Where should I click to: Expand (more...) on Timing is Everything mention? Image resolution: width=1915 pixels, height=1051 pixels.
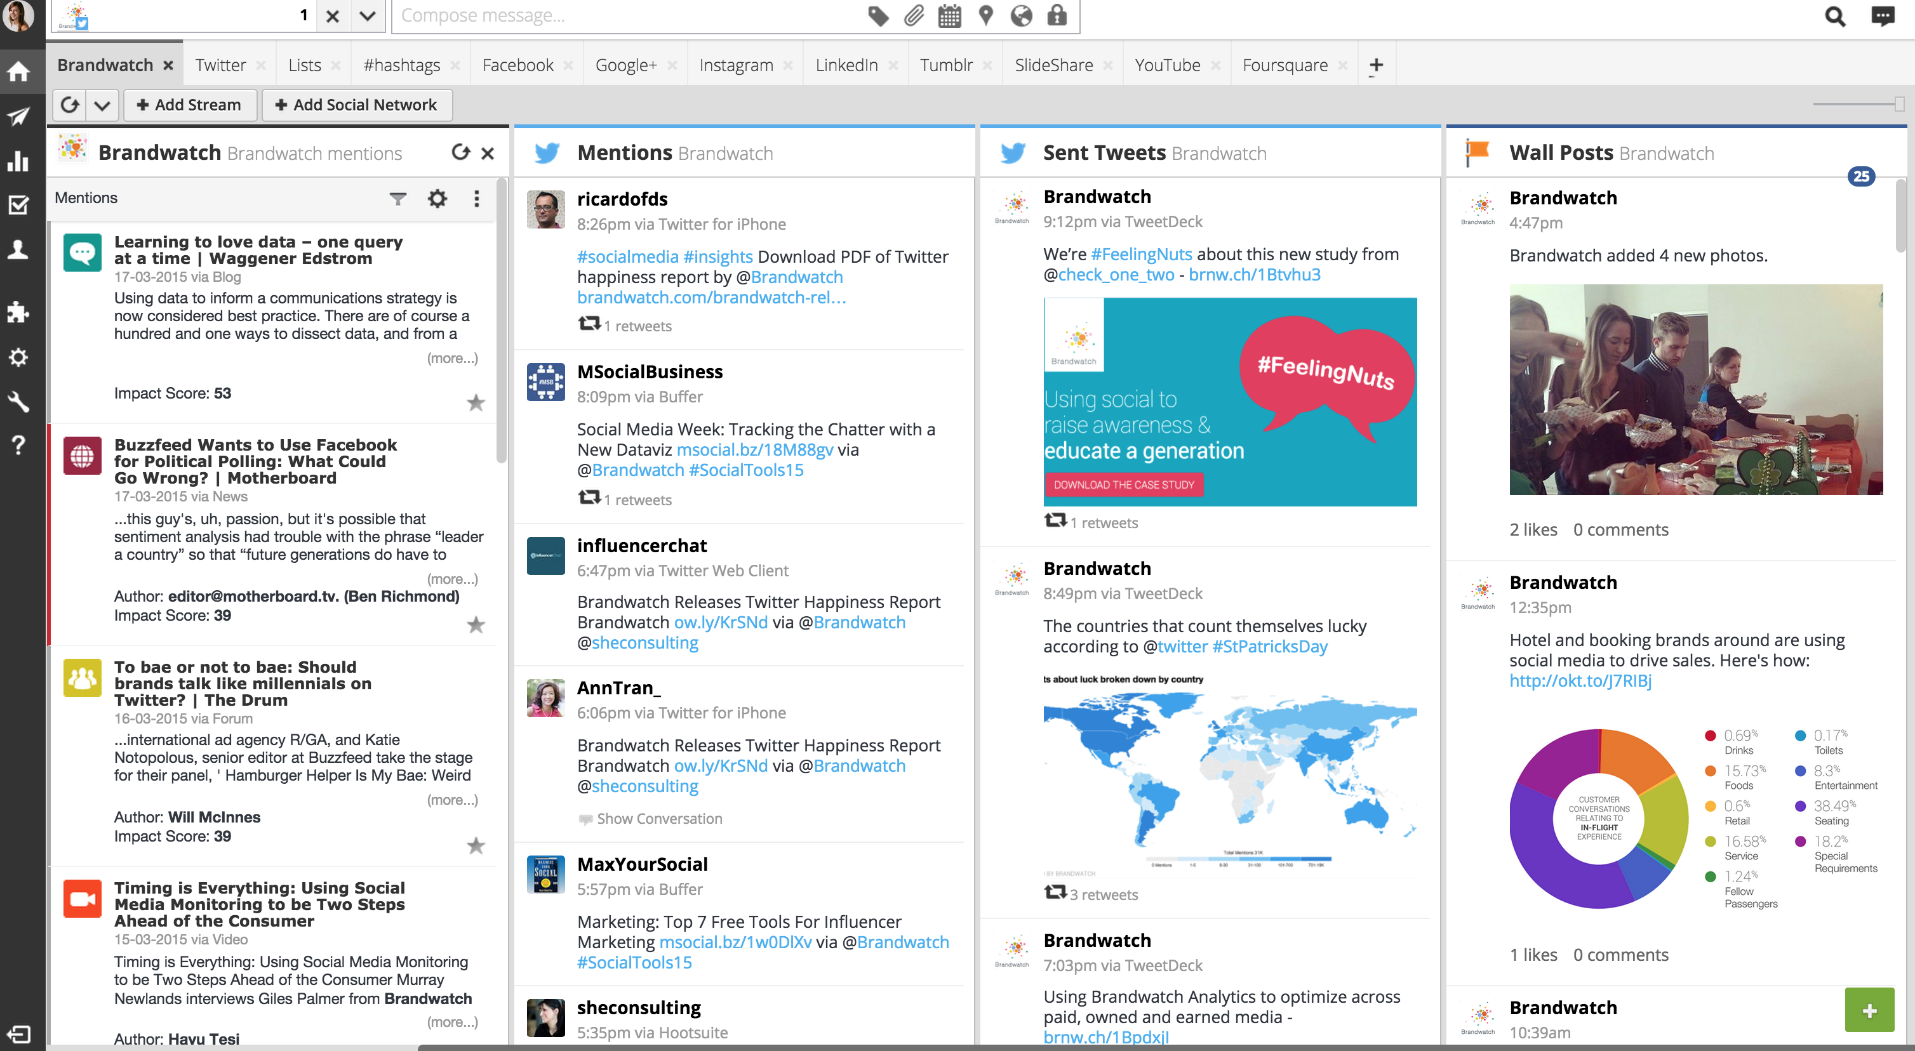tap(452, 1022)
